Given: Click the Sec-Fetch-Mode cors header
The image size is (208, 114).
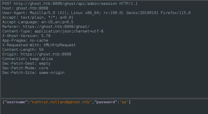Looking at the screenshot, I should (x=25, y=68).
